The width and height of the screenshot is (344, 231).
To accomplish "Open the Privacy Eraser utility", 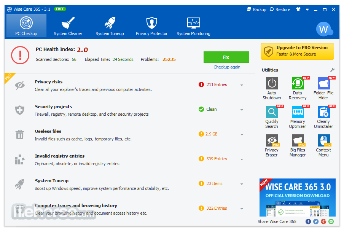I will [272, 145].
